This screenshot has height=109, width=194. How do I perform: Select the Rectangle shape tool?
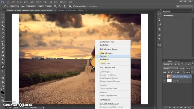[x=3, y=78]
